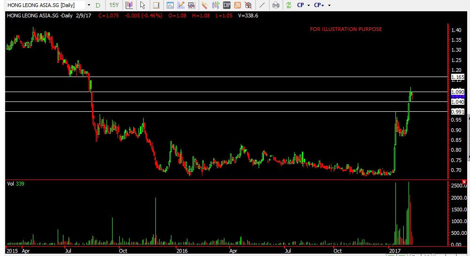The image size is (470, 256).
Task: Print the chart with printer icon
Action: 276,5
